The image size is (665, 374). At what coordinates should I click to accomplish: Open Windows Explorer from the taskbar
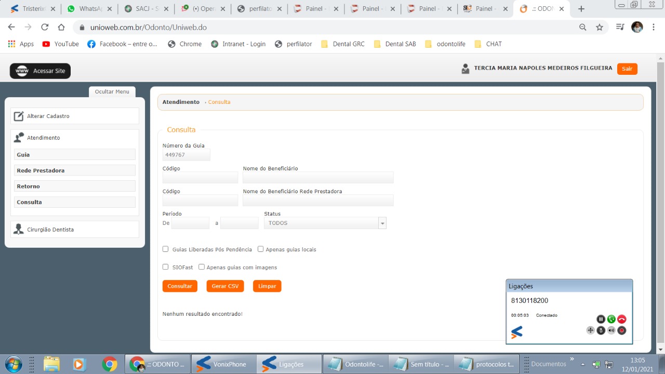tap(51, 364)
